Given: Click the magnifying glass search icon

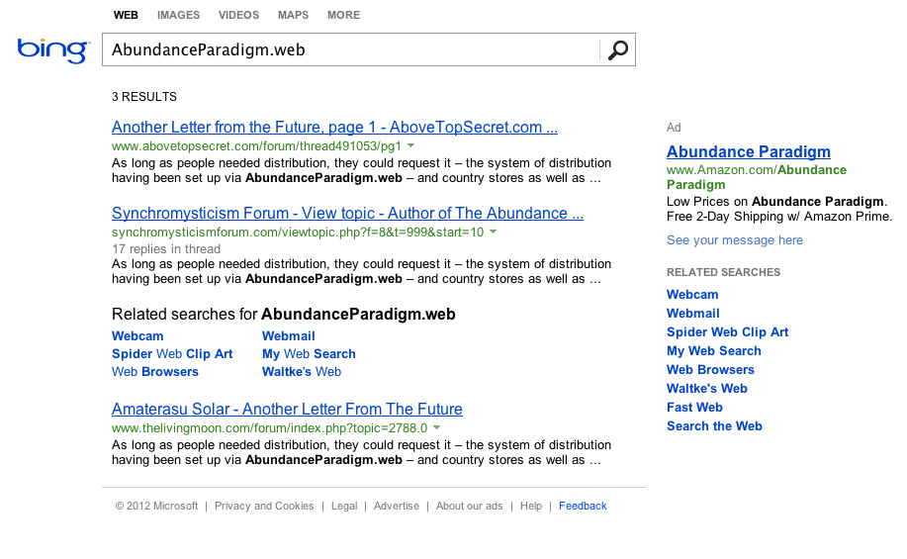Looking at the screenshot, I should tap(618, 50).
